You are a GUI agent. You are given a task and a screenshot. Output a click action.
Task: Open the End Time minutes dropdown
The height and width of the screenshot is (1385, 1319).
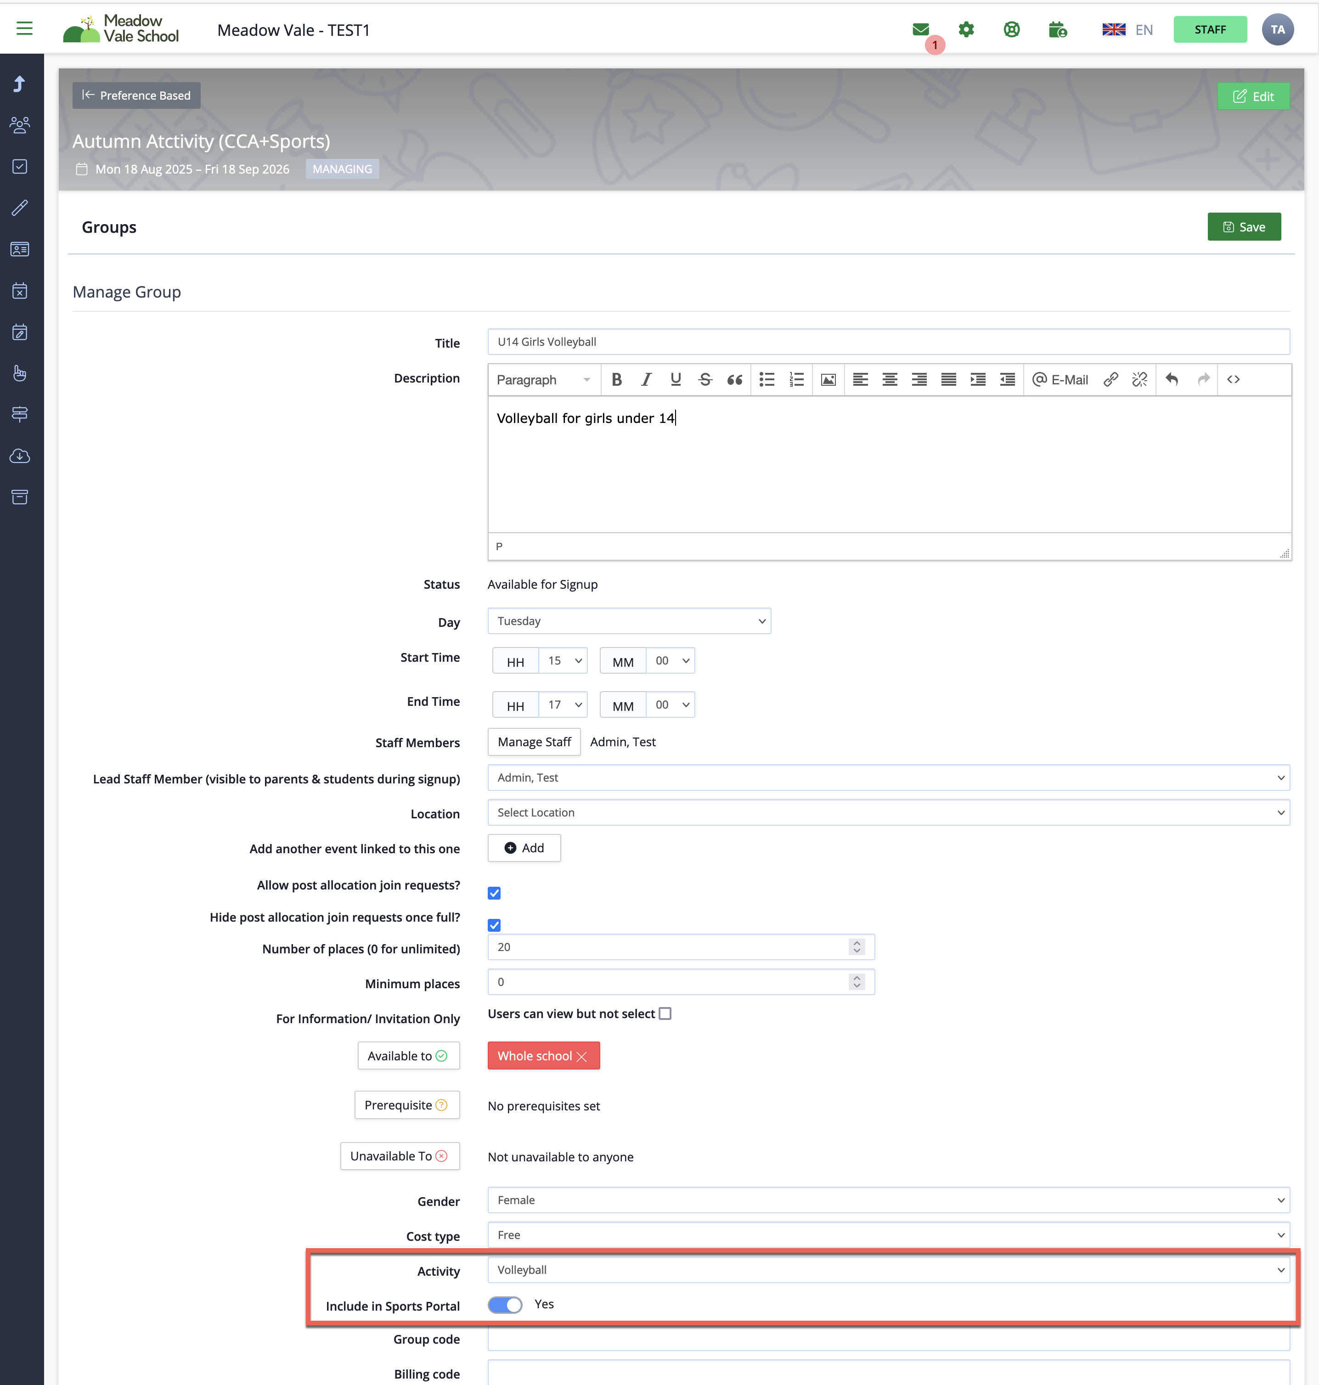click(x=670, y=704)
